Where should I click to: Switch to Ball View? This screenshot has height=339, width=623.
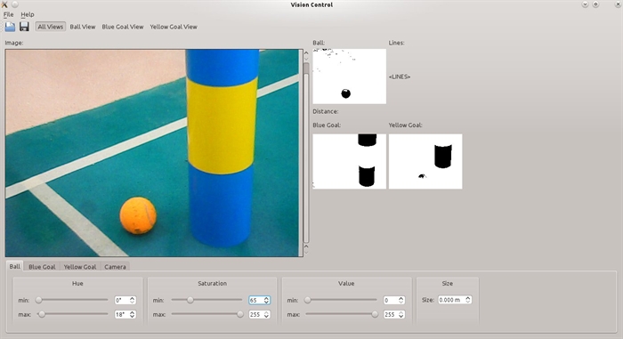(x=83, y=27)
